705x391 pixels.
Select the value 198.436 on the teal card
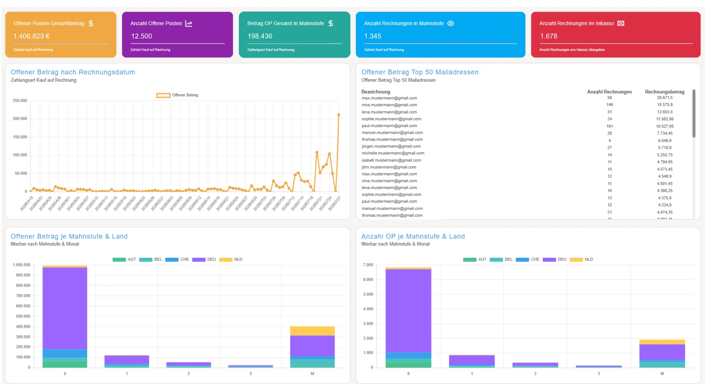click(260, 36)
